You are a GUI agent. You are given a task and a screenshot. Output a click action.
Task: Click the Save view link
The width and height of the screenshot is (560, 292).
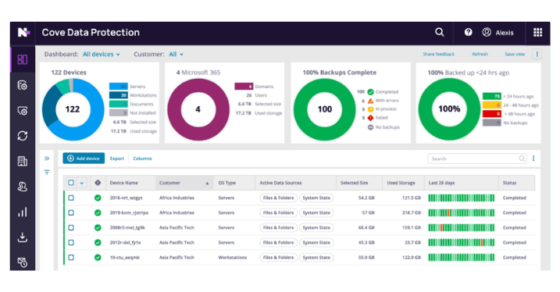point(515,54)
